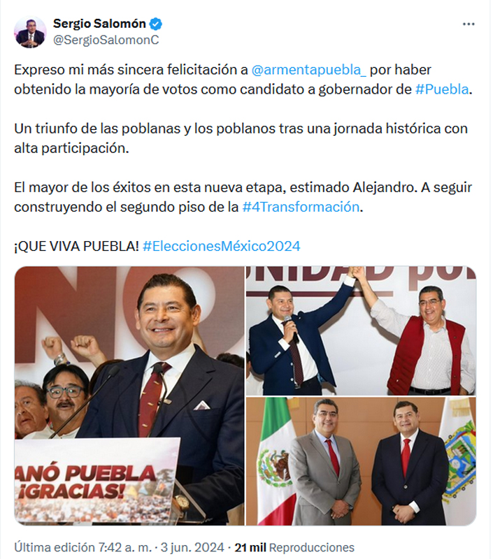Open the @armentapuebla_ mention

tap(308, 70)
